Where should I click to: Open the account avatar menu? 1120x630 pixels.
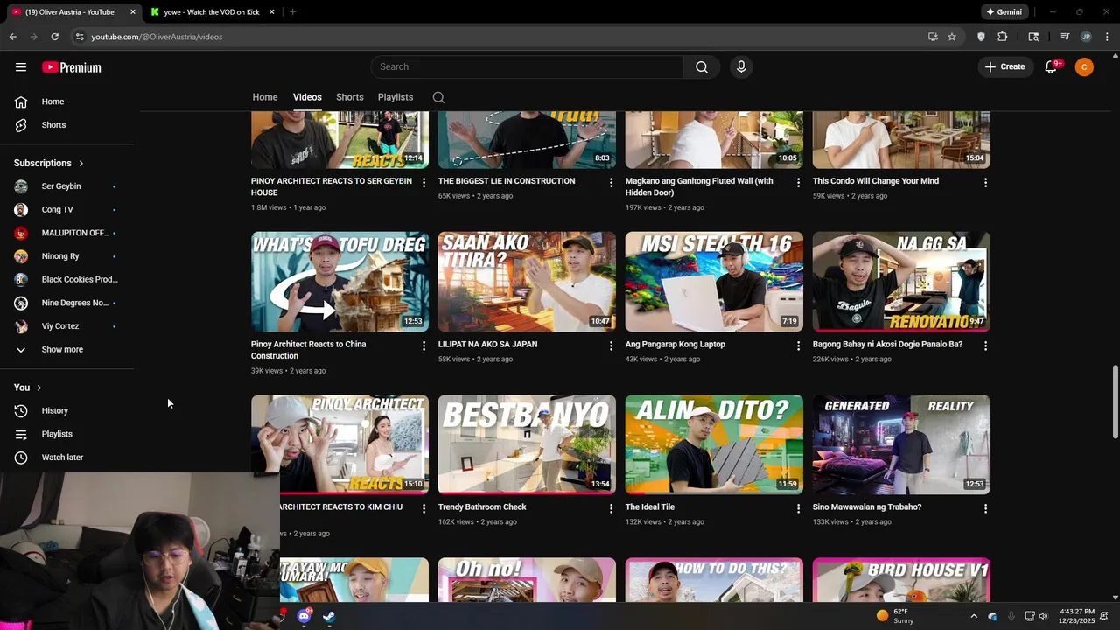(x=1084, y=67)
